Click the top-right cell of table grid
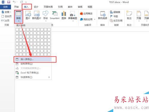Image resolution: width=149 pixels, height=112 pixels. point(49,29)
